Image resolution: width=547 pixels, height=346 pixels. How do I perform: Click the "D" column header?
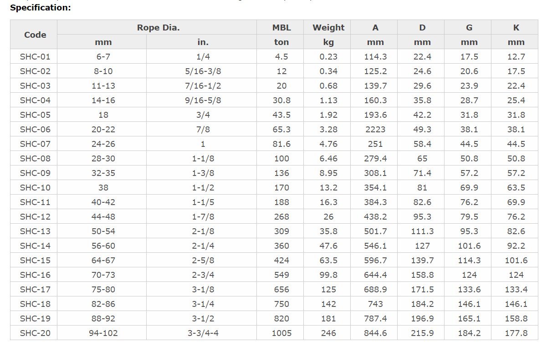(422, 27)
